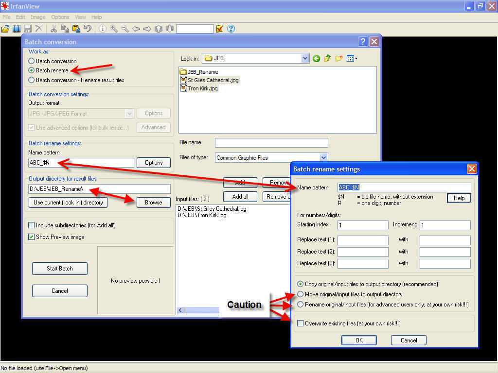Open the Options menu in menu bar
The width and height of the screenshot is (498, 373).
click(60, 17)
